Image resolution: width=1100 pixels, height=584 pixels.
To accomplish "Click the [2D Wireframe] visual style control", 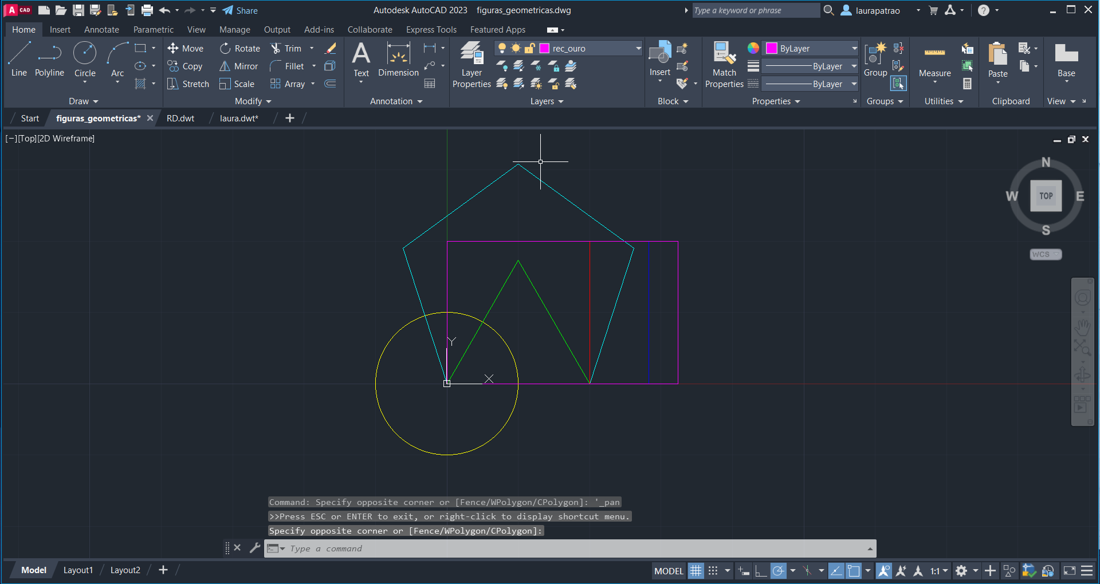I will pos(66,138).
